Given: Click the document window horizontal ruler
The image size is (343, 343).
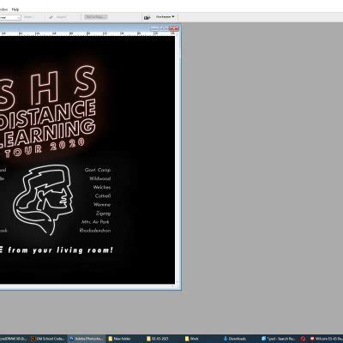Looking at the screenshot, I should [x=87, y=33].
